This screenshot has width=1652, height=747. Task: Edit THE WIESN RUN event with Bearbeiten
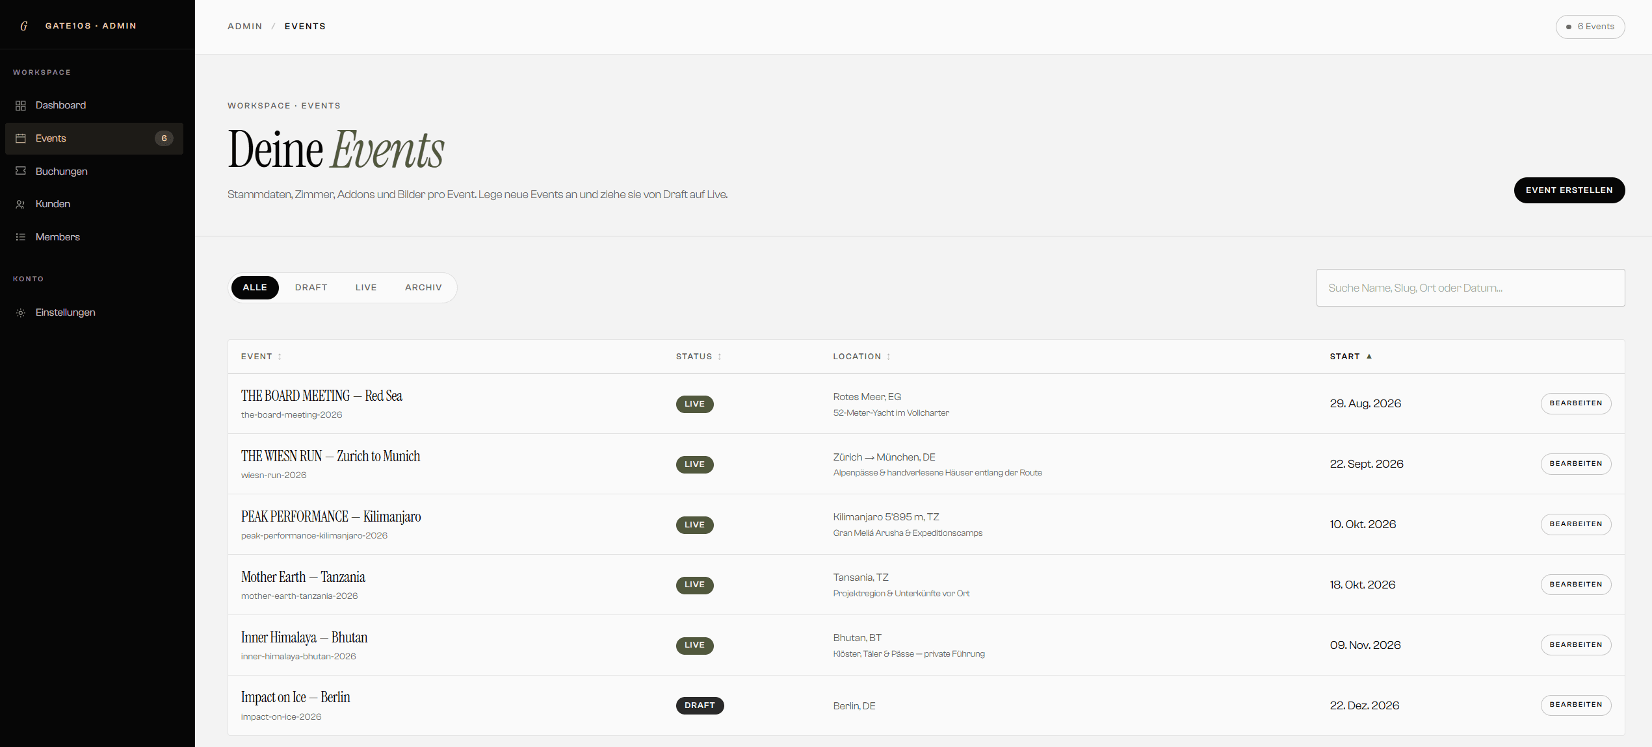point(1576,464)
